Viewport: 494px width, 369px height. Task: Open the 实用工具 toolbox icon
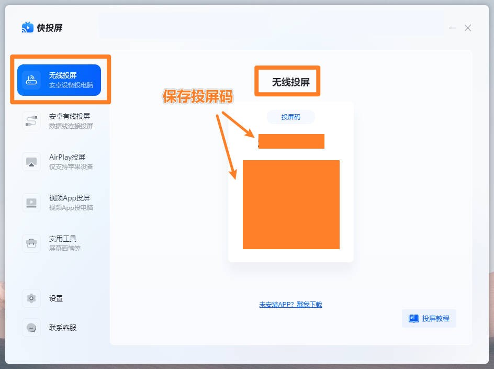coord(31,242)
